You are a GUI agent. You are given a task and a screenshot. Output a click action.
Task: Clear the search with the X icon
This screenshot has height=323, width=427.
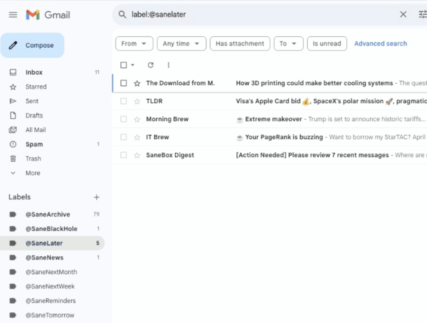pyautogui.click(x=403, y=14)
